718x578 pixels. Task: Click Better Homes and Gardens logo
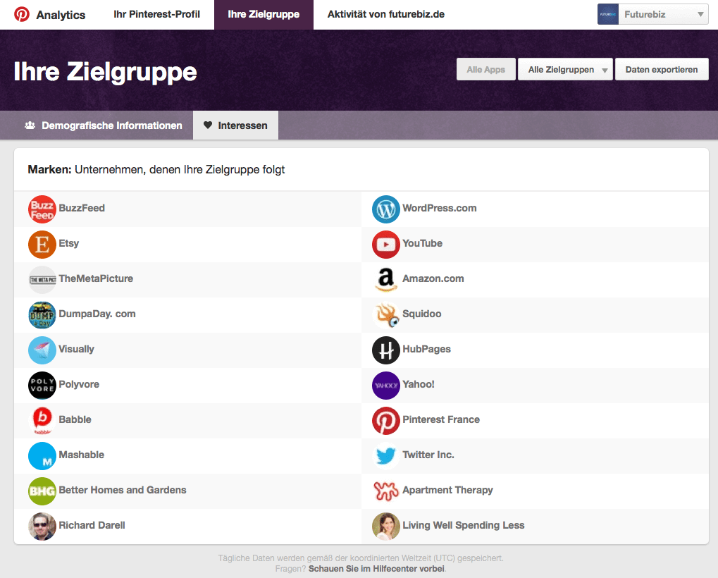42,491
